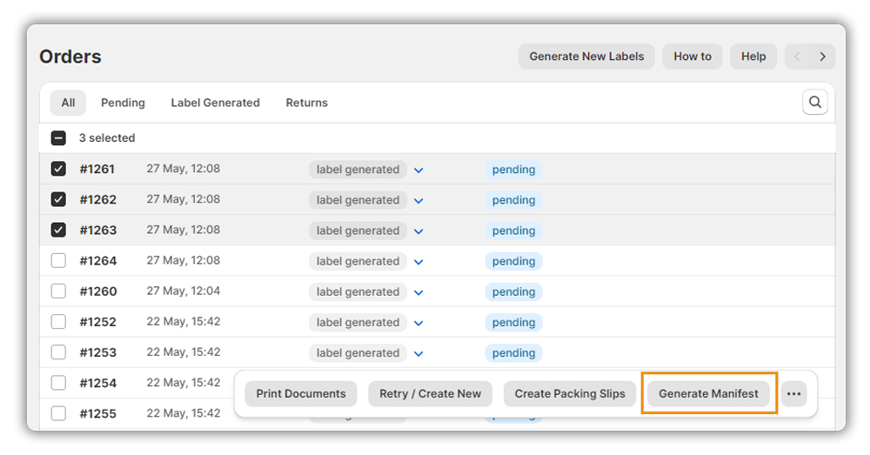Check order #1255 checkbox

click(58, 413)
